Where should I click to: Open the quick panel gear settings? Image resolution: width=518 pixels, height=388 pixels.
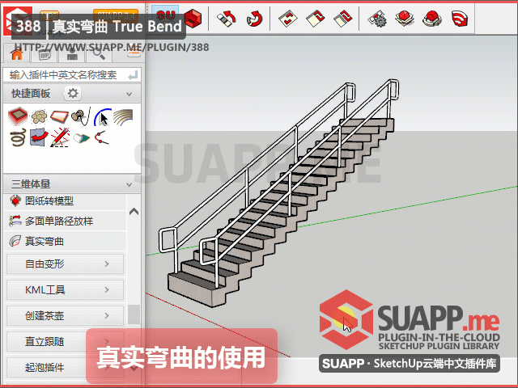point(72,94)
